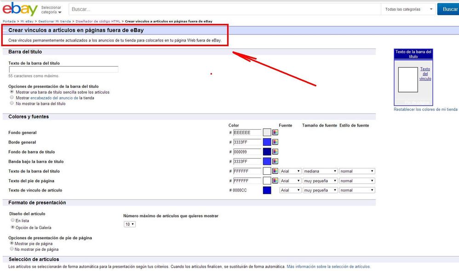Open color picker for Texto del pie de página
Image resolution: width=459 pixels, height=271 pixels.
pos(275,181)
